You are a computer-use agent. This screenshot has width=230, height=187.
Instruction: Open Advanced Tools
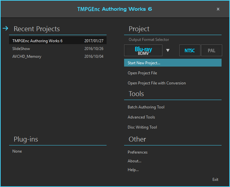click(x=141, y=117)
